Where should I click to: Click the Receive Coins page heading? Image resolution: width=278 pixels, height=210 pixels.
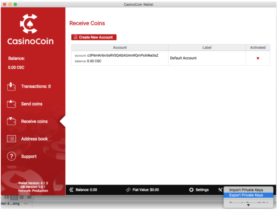pos(87,23)
